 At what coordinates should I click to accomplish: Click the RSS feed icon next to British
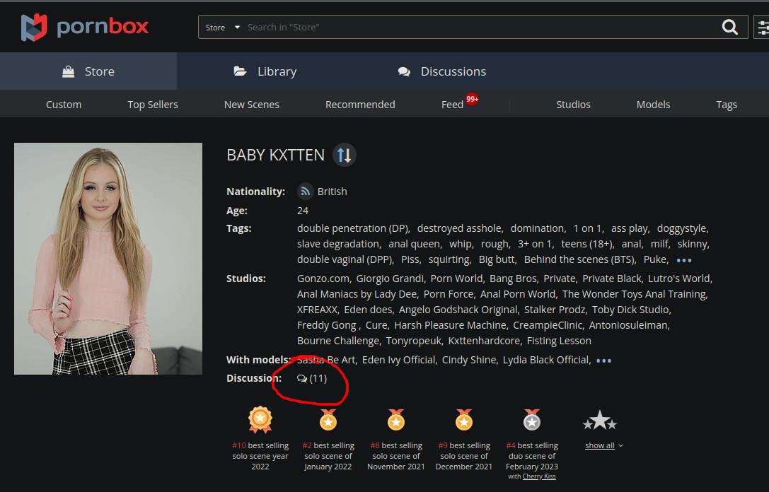(306, 192)
